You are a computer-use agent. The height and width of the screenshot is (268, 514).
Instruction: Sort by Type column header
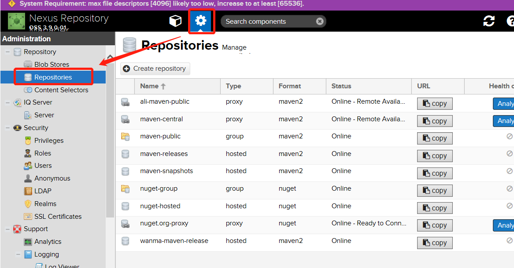click(247, 86)
